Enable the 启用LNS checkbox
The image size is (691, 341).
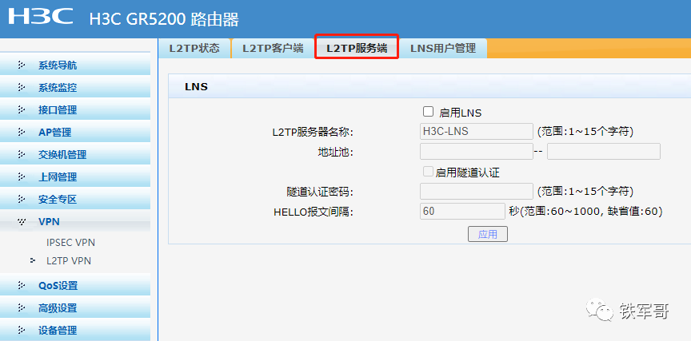click(x=428, y=112)
